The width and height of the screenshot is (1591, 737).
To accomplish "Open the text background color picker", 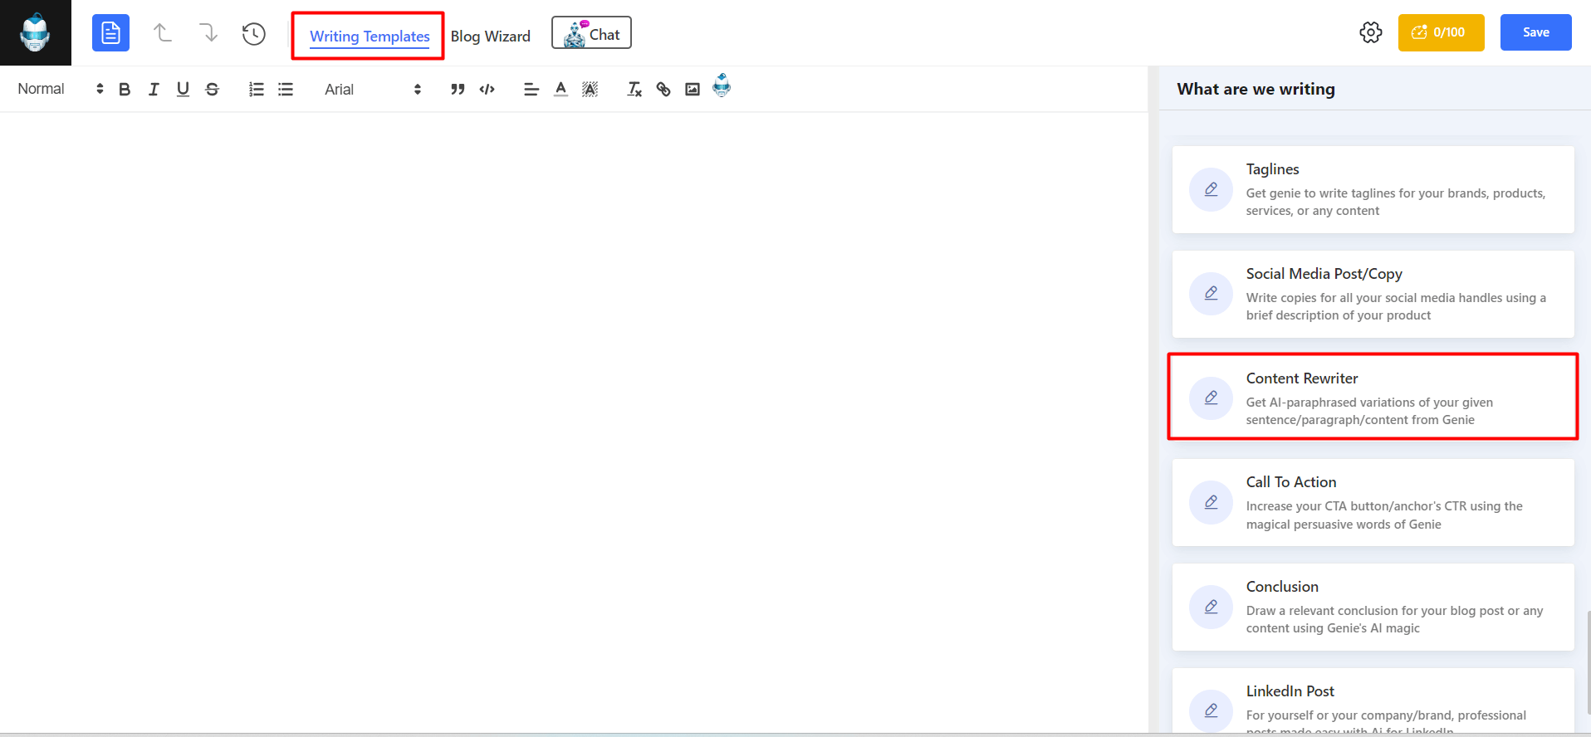I will click(590, 90).
